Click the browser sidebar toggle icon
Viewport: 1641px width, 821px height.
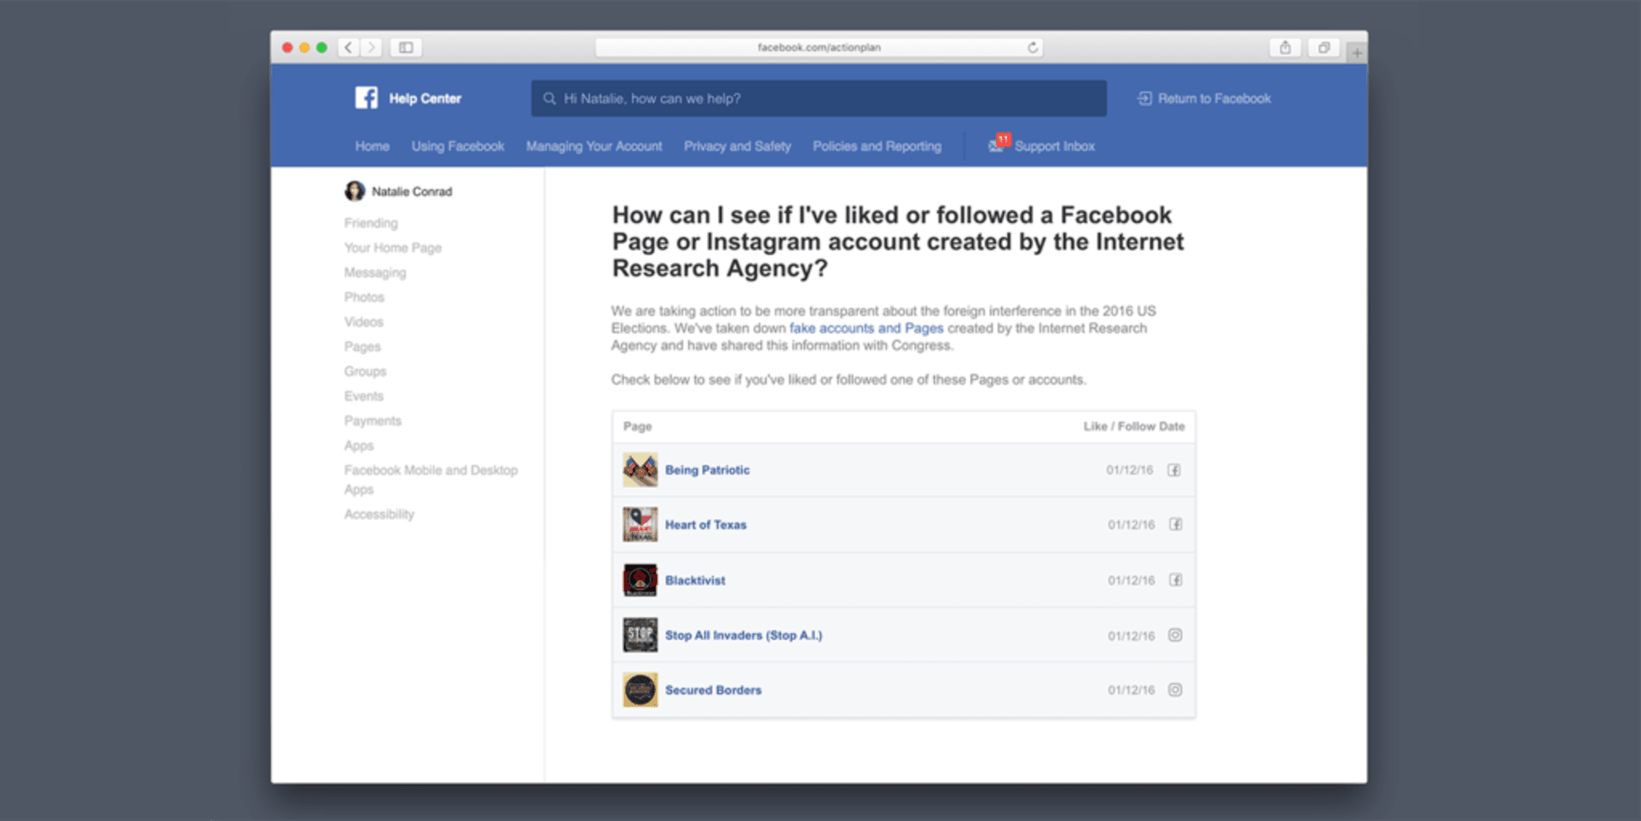405,47
